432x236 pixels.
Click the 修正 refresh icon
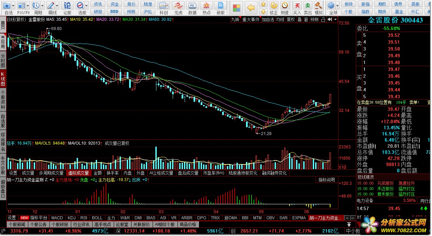(274, 5)
